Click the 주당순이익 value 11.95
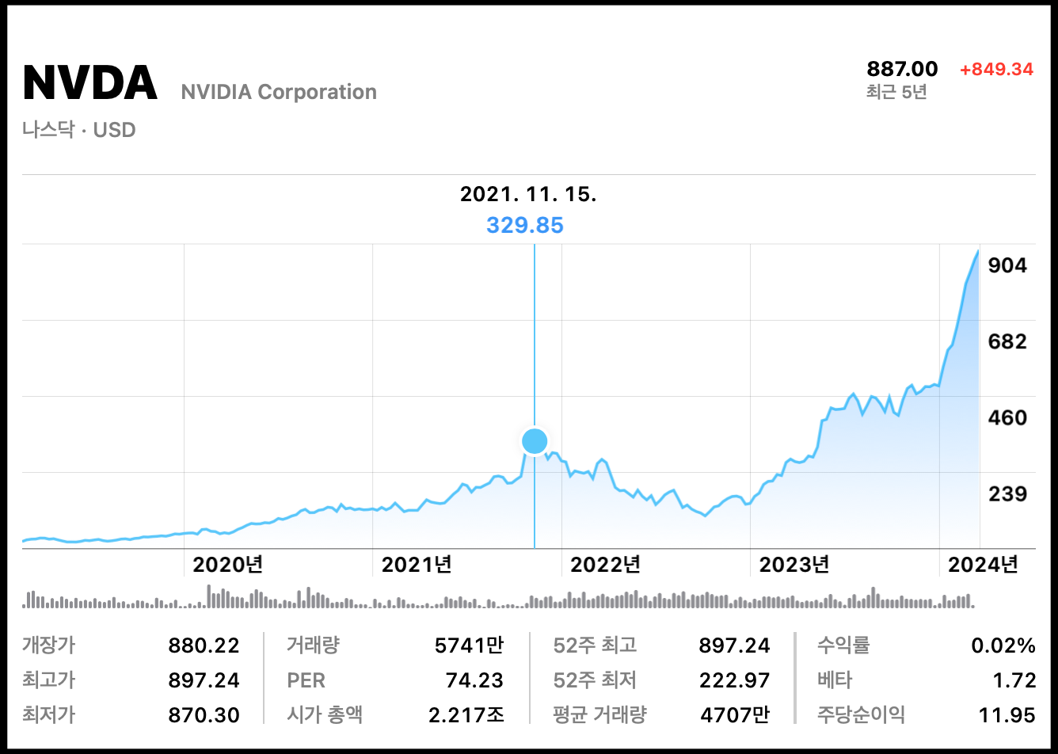The image size is (1058, 754). click(x=1007, y=715)
